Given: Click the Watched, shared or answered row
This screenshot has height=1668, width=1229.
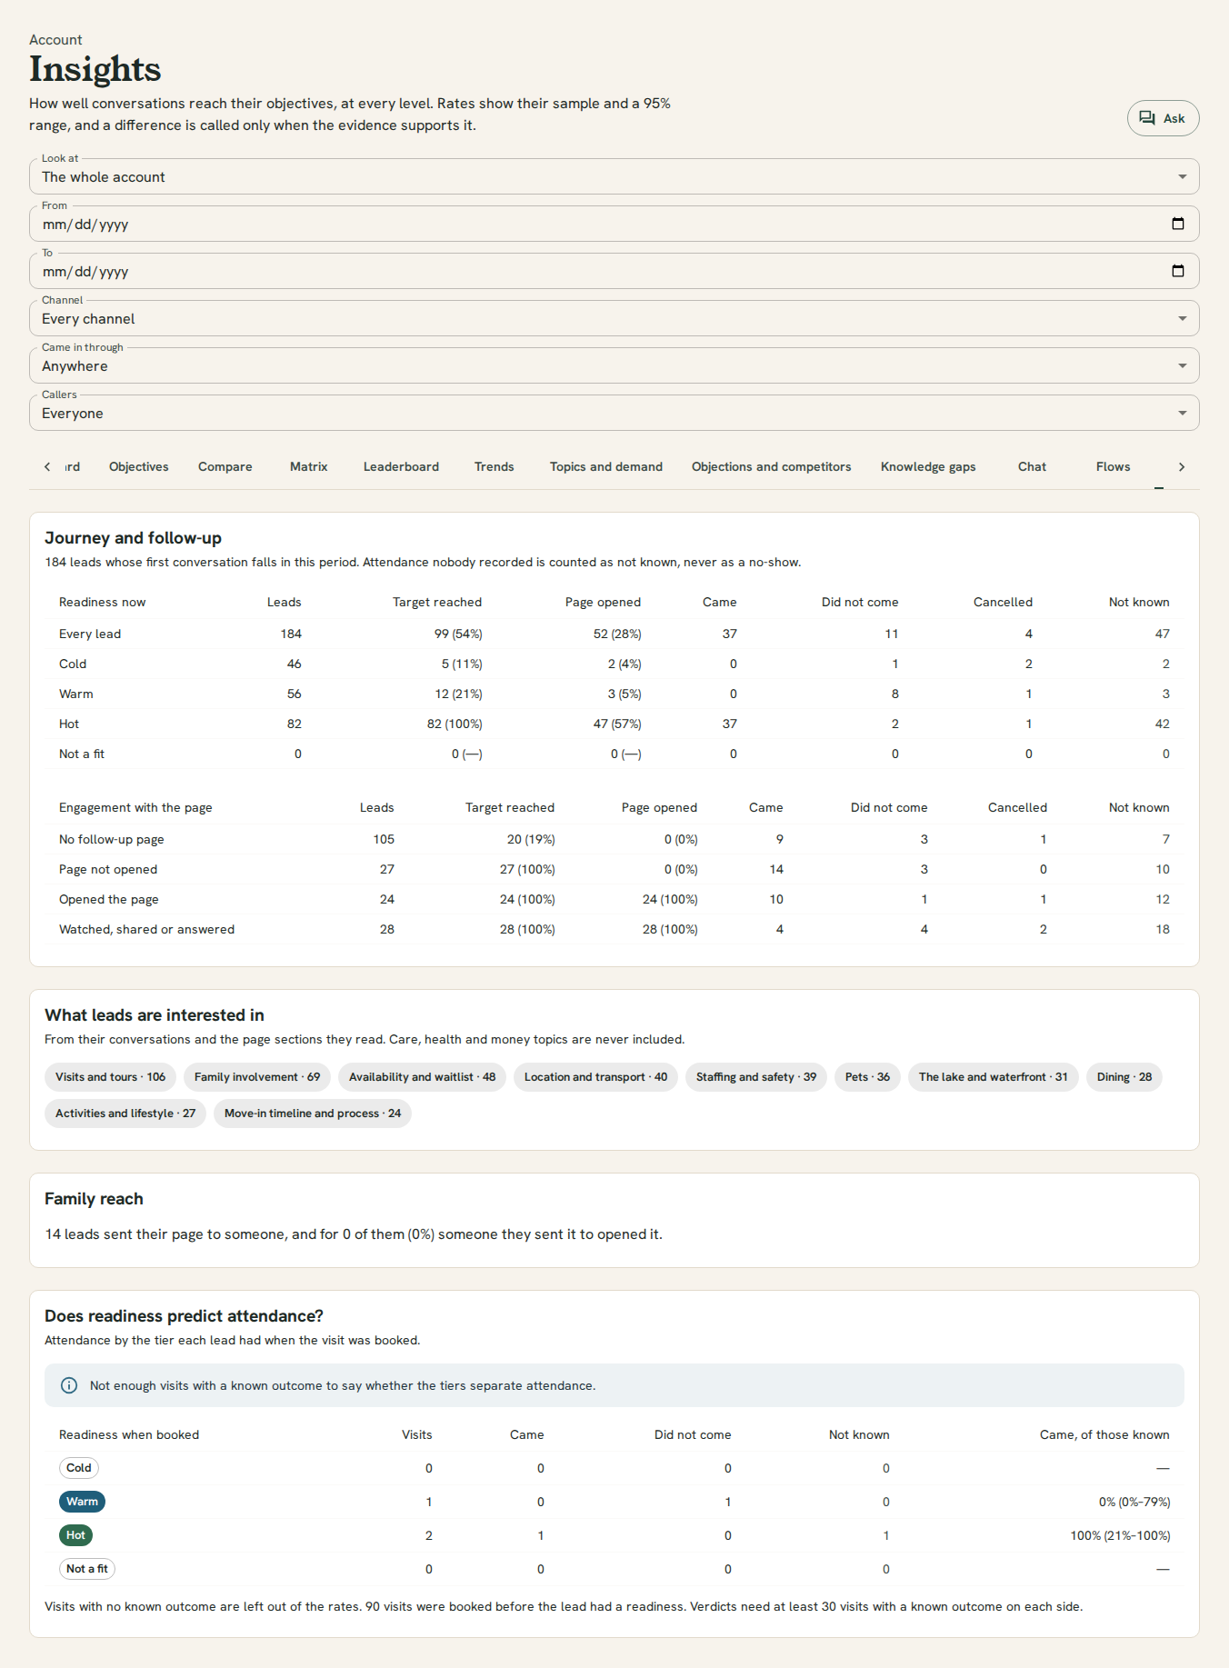Looking at the screenshot, I should [x=614, y=929].
